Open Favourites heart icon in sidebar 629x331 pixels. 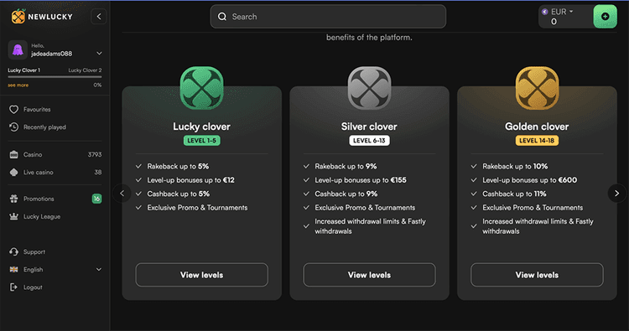coord(13,110)
